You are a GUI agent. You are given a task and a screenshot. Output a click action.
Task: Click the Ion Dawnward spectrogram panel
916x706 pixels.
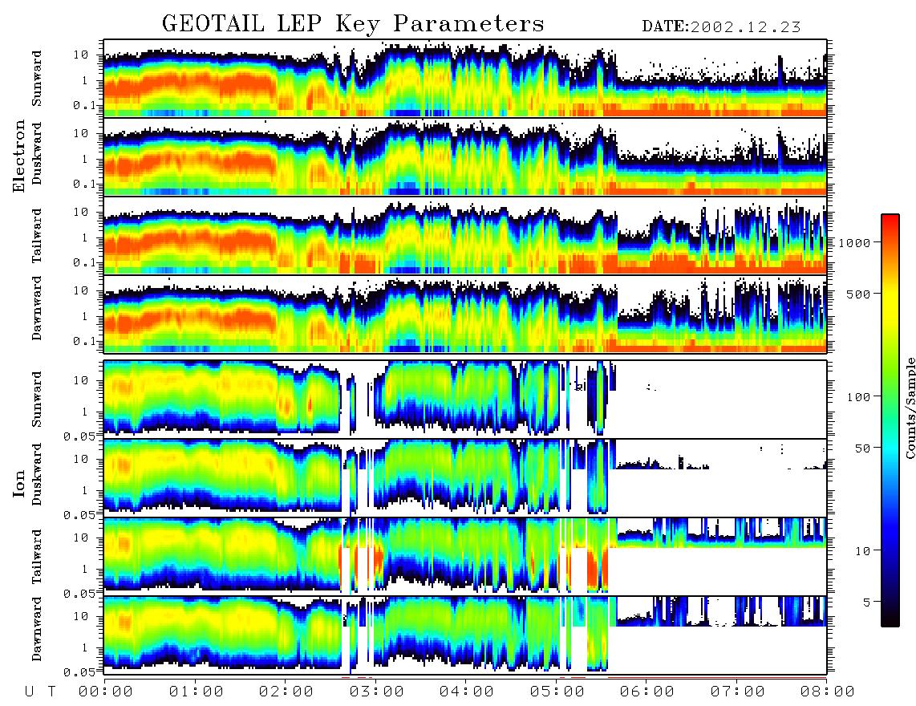(x=465, y=635)
